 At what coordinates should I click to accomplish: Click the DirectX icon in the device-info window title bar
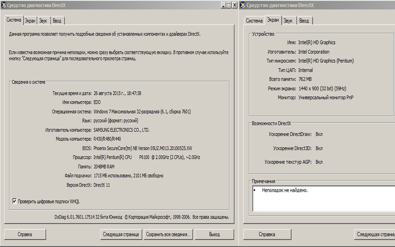point(243,5)
